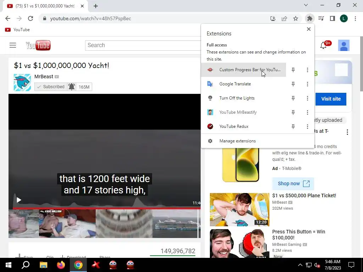
Task: Click the install app icon in address bar
Action: [273, 18]
